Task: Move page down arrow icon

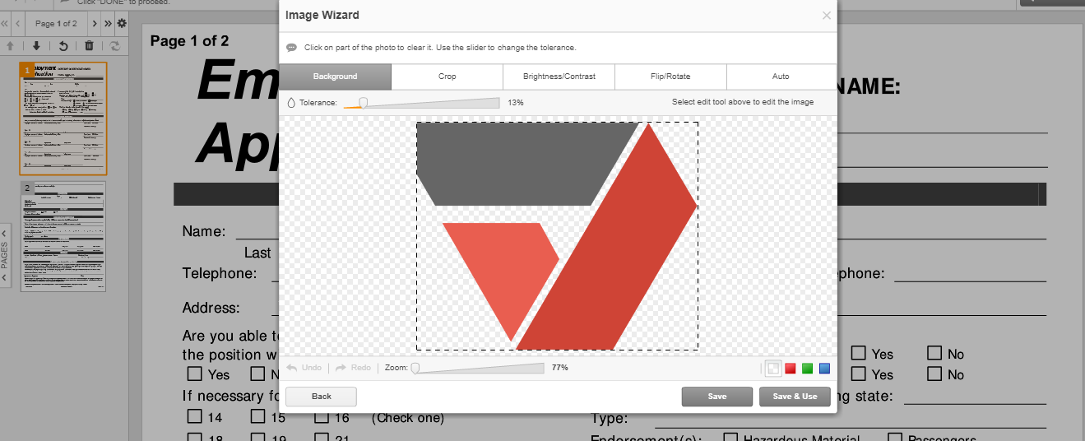Action: (36, 46)
